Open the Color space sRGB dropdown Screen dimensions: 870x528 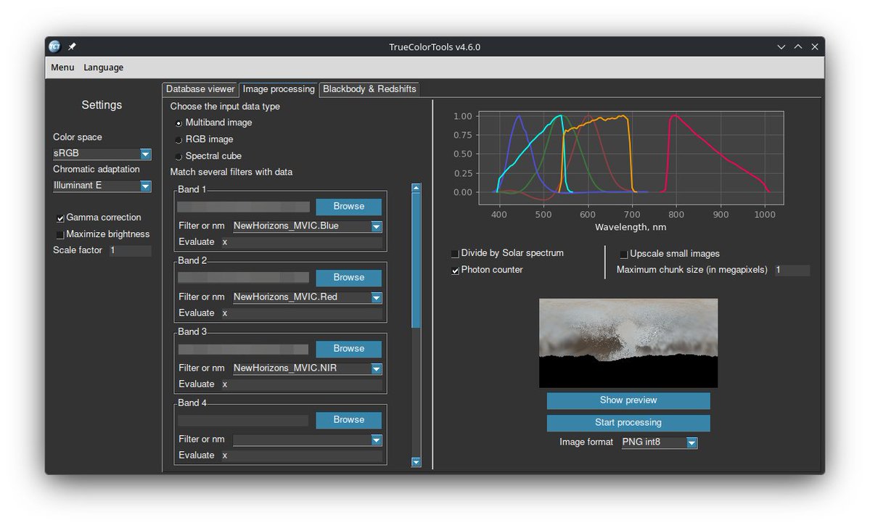(102, 154)
